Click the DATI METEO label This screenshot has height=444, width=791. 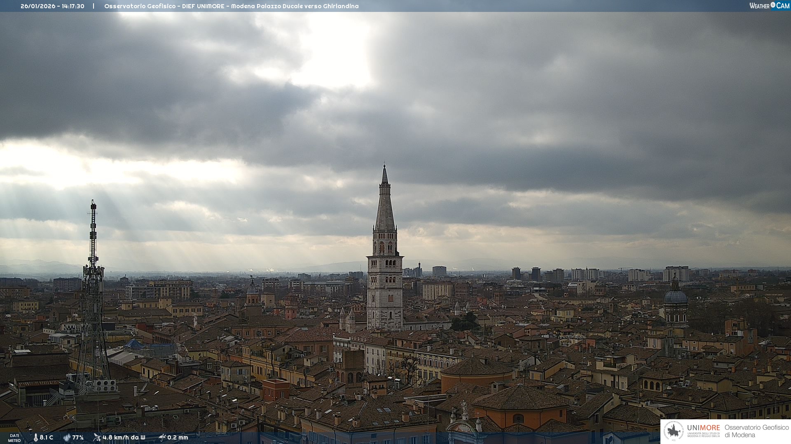point(14,438)
